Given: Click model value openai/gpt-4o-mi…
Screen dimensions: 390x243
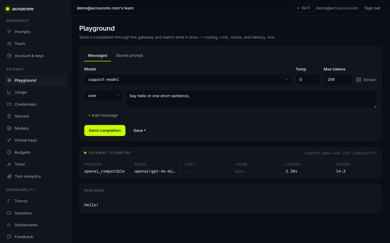Looking at the screenshot, I should pos(155,171).
